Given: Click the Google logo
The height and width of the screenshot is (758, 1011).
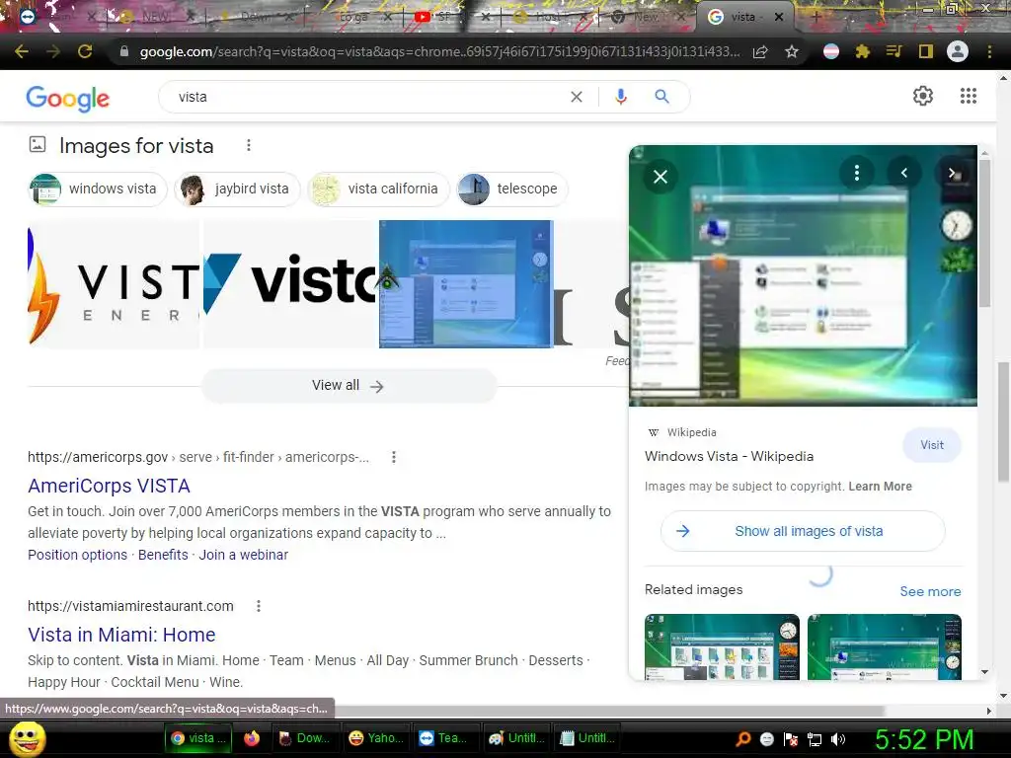Looking at the screenshot, I should [68, 98].
